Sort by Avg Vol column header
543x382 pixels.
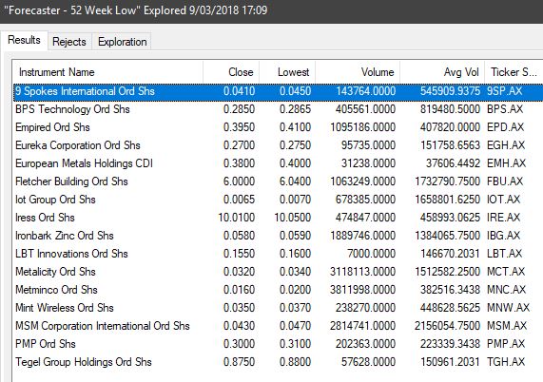tap(442, 72)
